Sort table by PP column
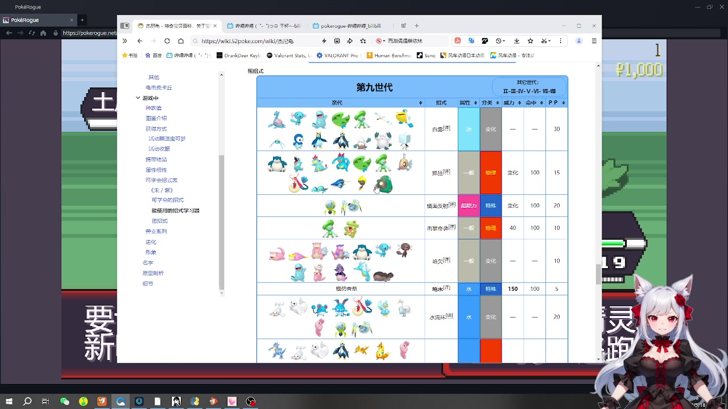Viewport: 728px width, 409px height. pyautogui.click(x=557, y=103)
